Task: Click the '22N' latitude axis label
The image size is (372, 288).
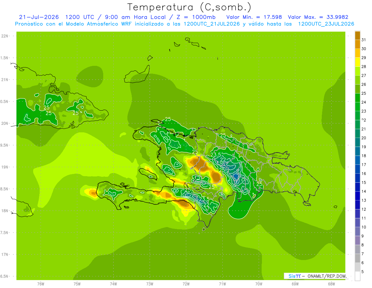Action: (x=4, y=36)
